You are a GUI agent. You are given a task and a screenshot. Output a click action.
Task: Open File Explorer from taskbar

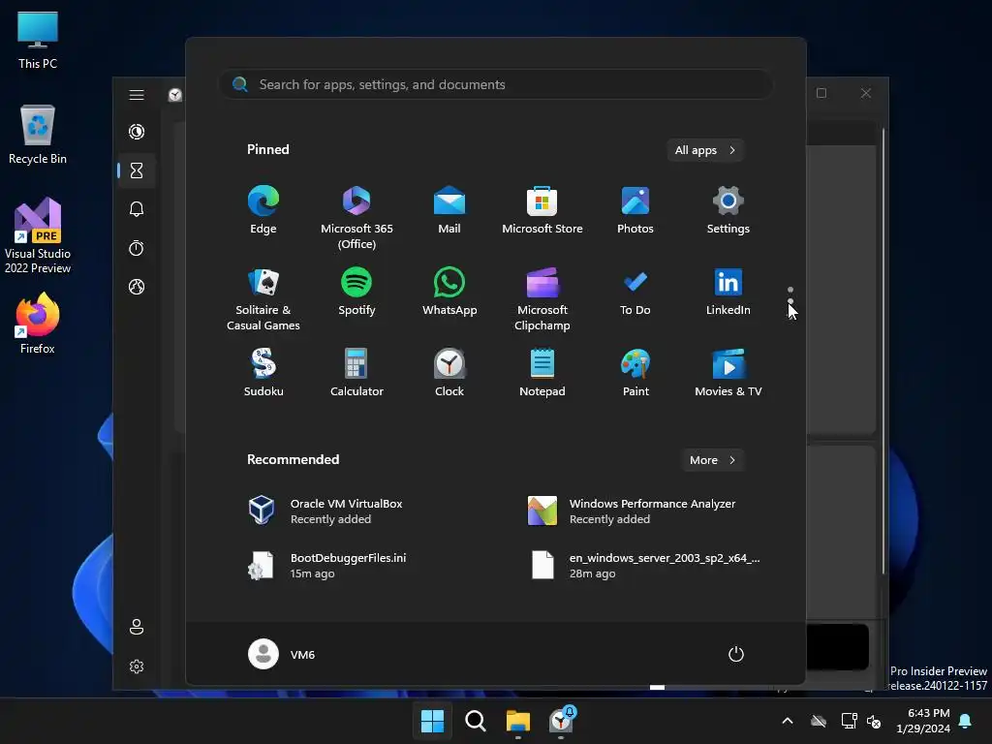point(518,721)
